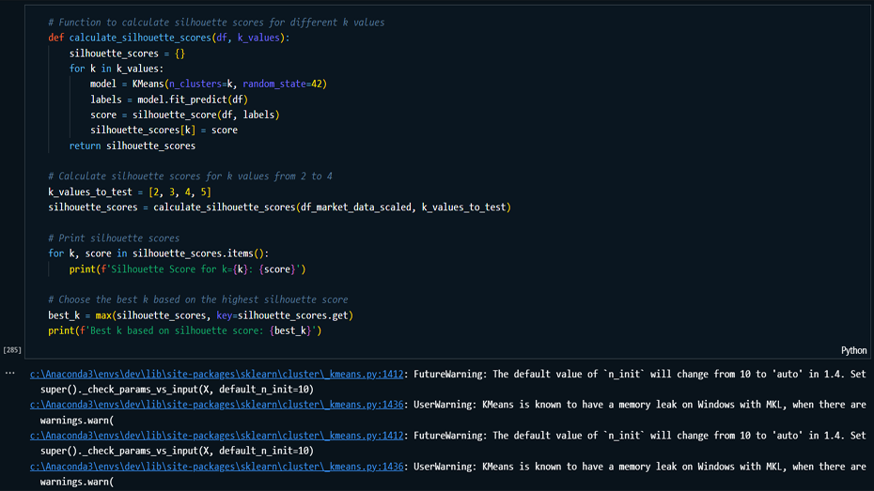Click the execution count [285] label
The image size is (874, 491).
[12, 350]
